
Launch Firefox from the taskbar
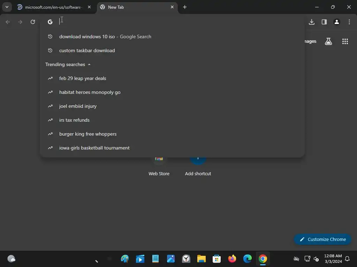(x=232, y=259)
